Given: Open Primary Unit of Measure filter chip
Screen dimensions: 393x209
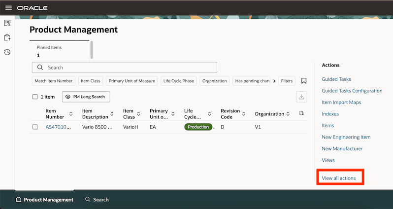Looking at the screenshot, I should 132,81.
